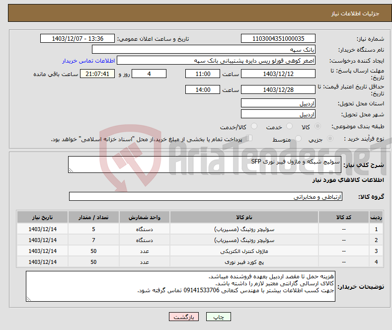This screenshot has height=330, width=392.
Task: Click unit دستگاه in row 1
Action: pos(144,229)
